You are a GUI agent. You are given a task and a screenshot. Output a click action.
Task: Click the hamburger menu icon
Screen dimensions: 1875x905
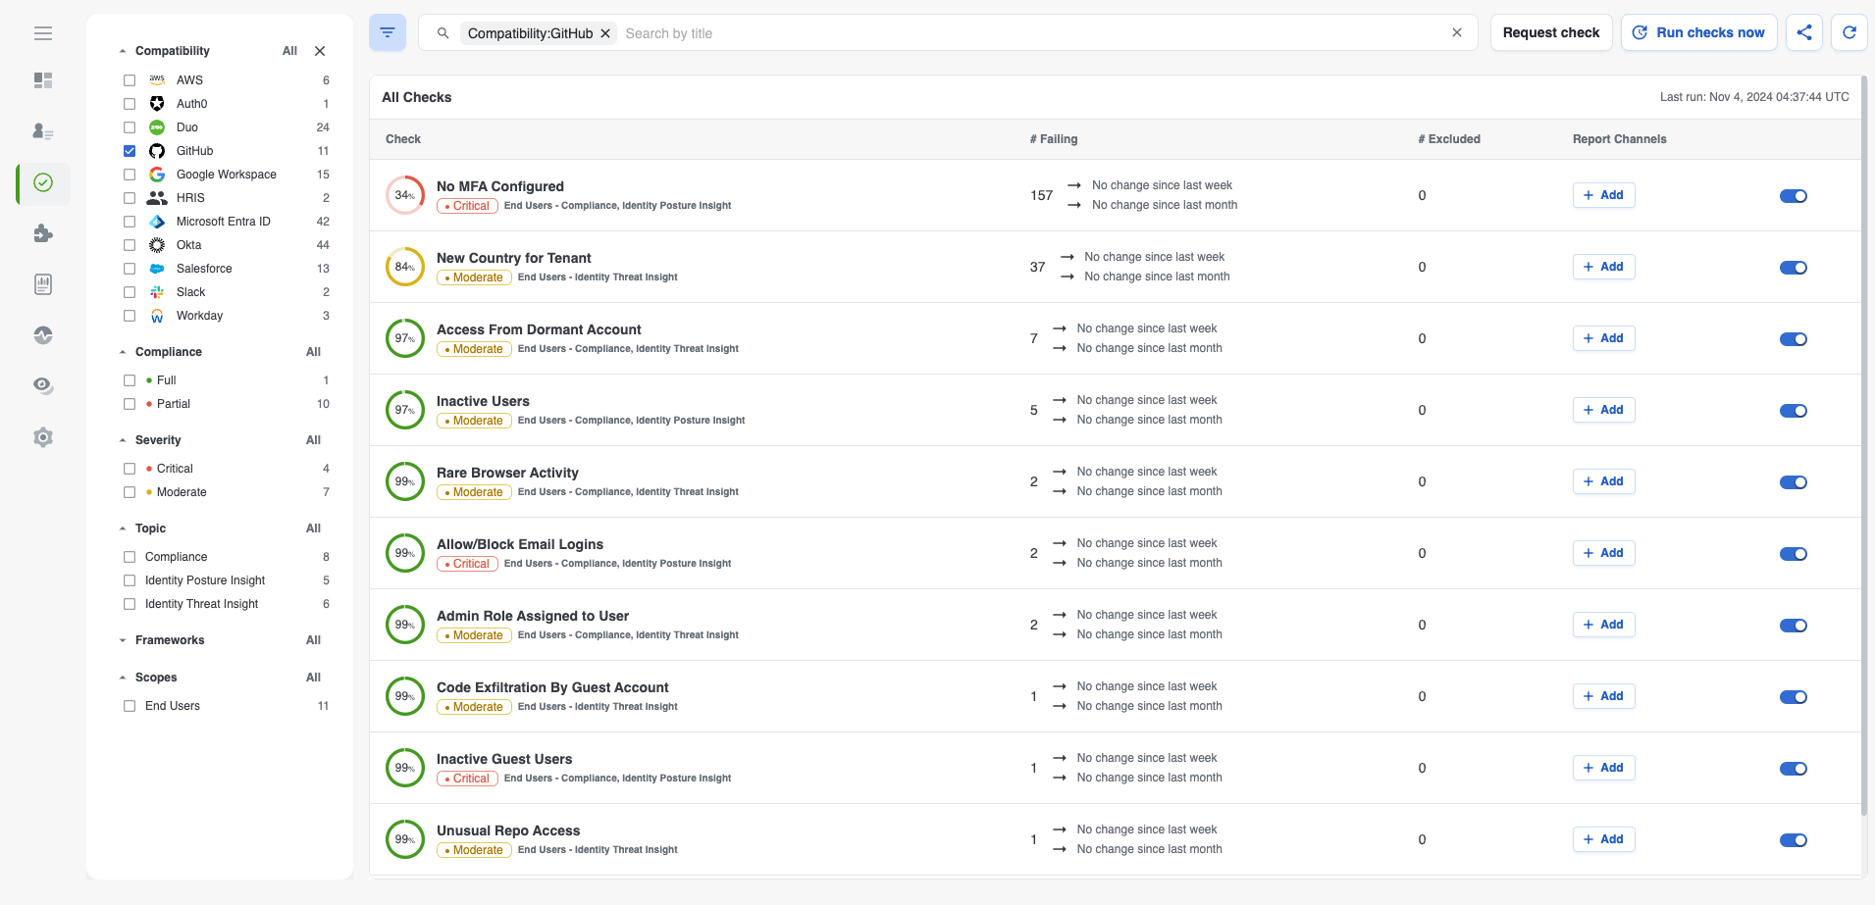coord(43,33)
